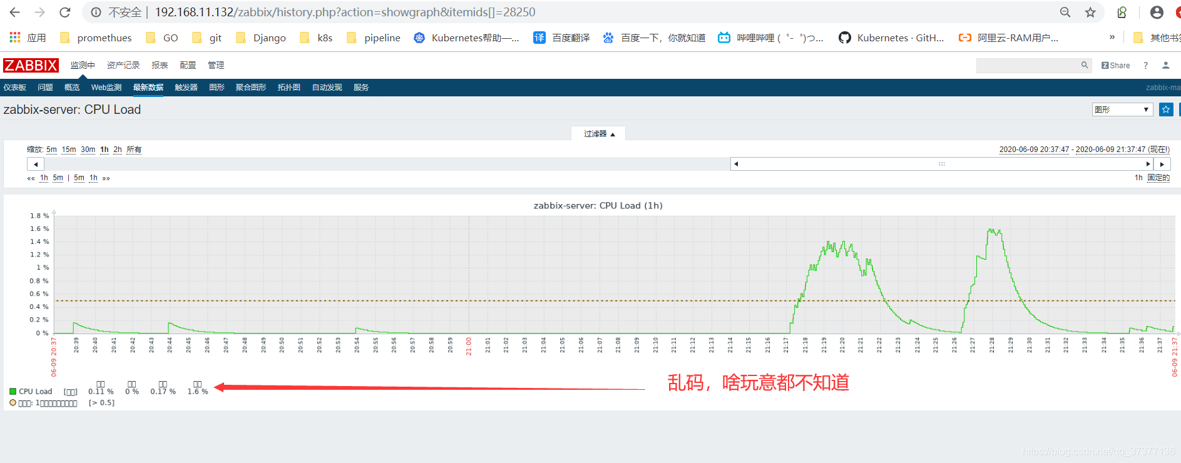Open the k8s bookmark folder

[316, 38]
